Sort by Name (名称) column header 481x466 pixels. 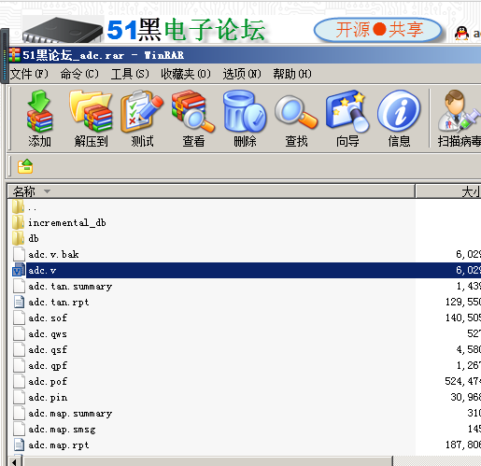tap(211, 191)
